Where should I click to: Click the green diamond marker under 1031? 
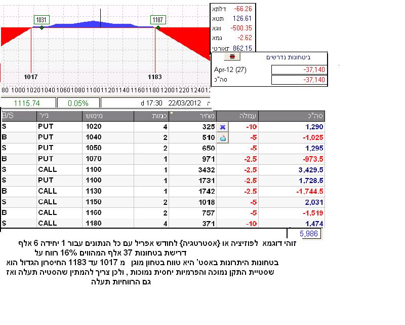pos(42,27)
